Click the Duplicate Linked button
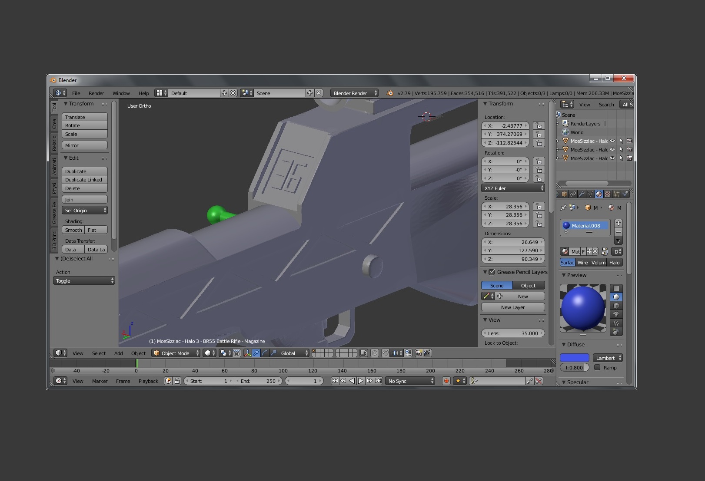Image resolution: width=705 pixels, height=481 pixels. 84,180
